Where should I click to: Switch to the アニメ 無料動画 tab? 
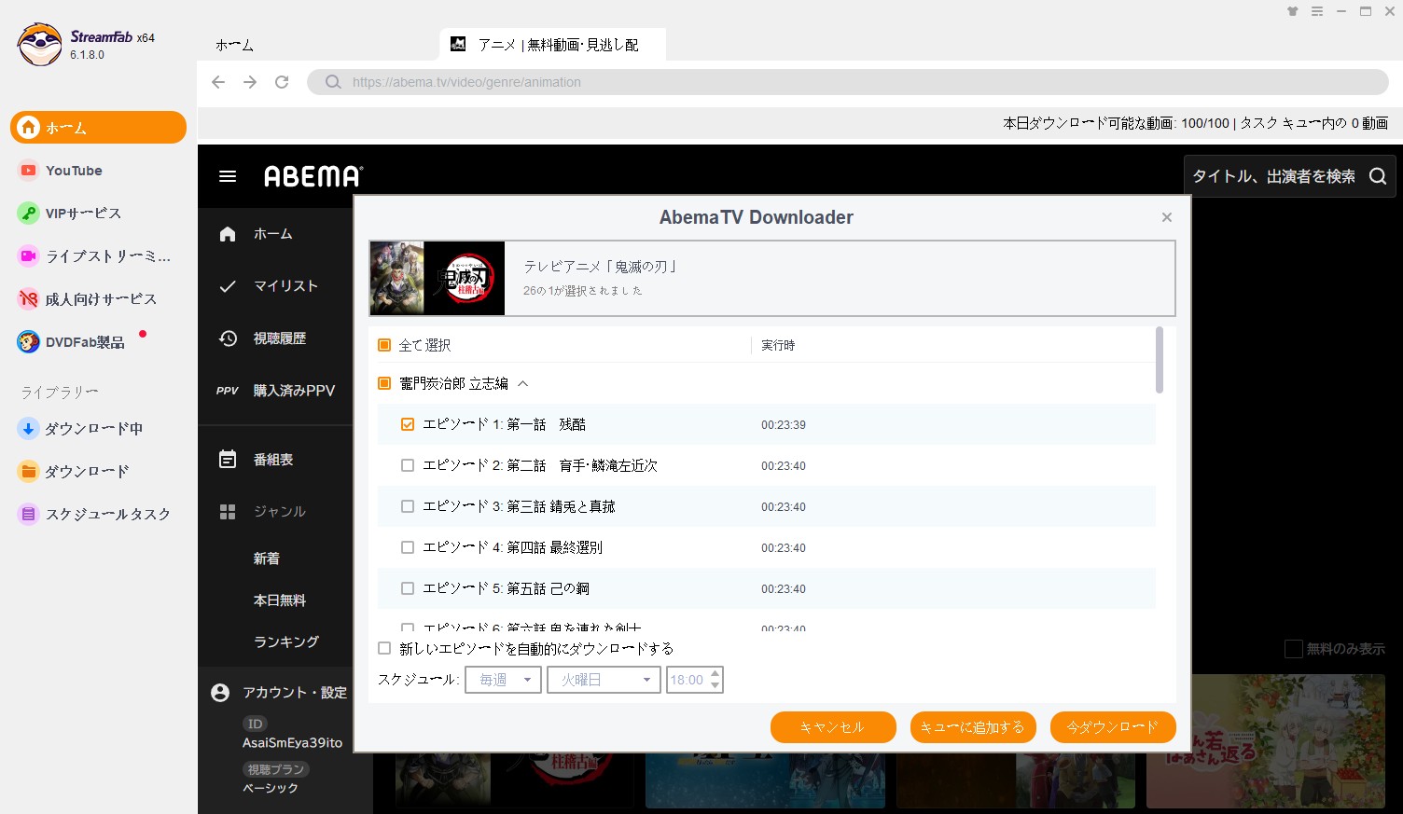click(553, 45)
